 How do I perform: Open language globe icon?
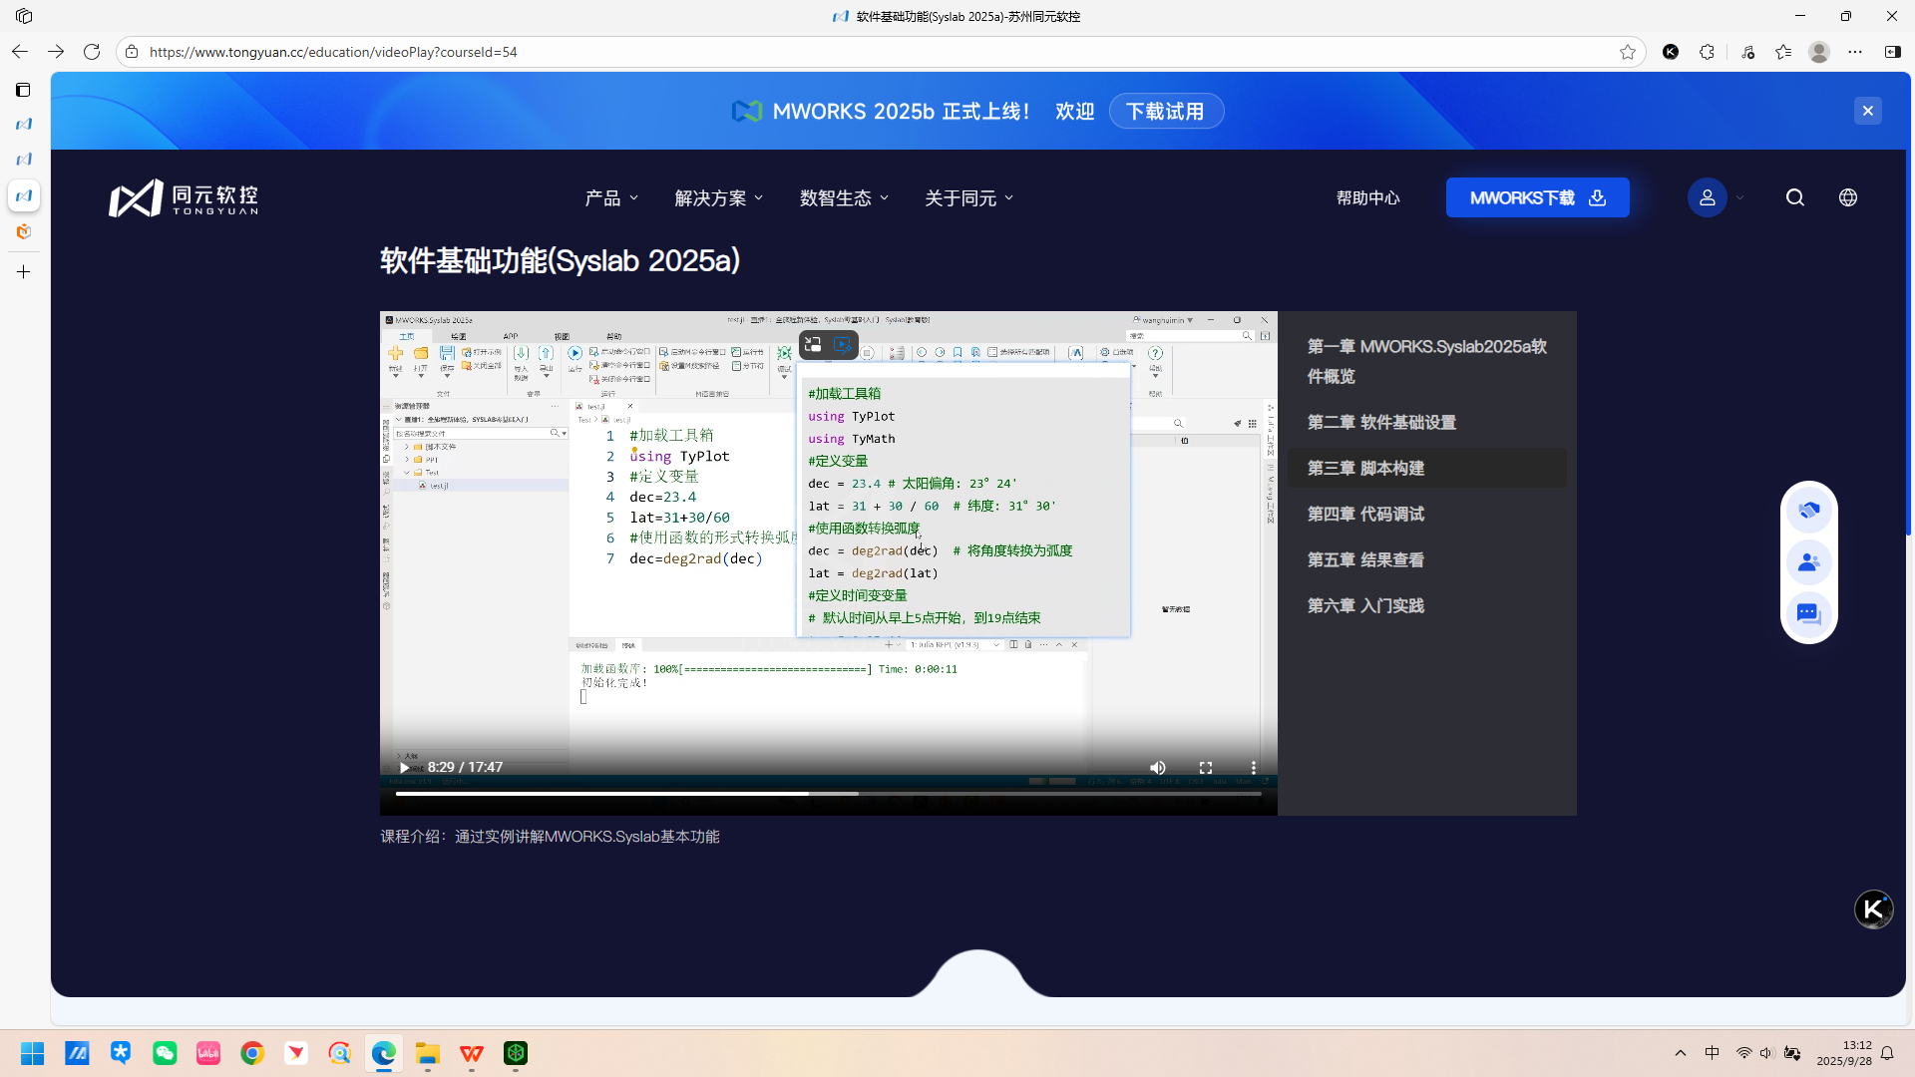1848,197
